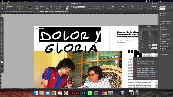Select the Gap tool in toolbox
Image resolution: width=173 pixels, height=97 pixels.
(2, 27)
